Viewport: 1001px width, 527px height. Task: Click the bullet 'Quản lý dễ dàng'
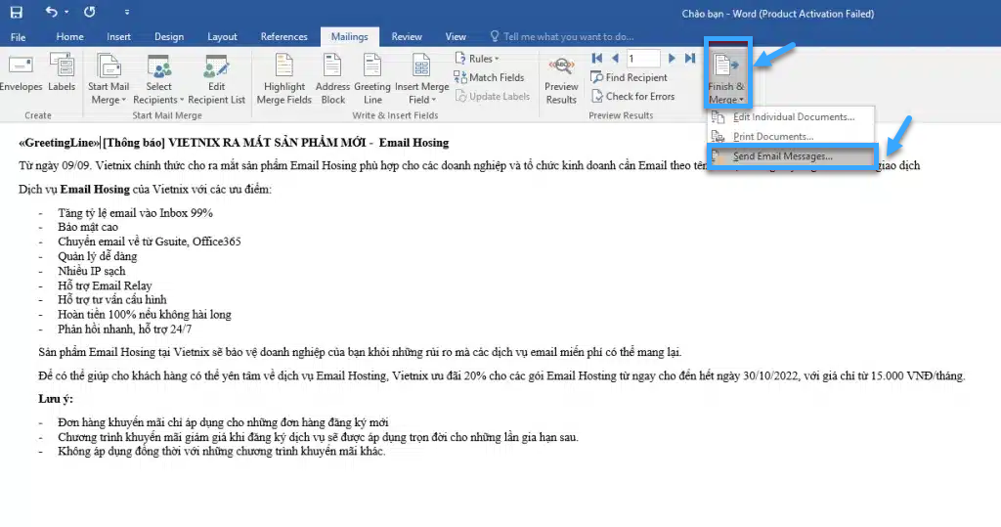point(98,256)
